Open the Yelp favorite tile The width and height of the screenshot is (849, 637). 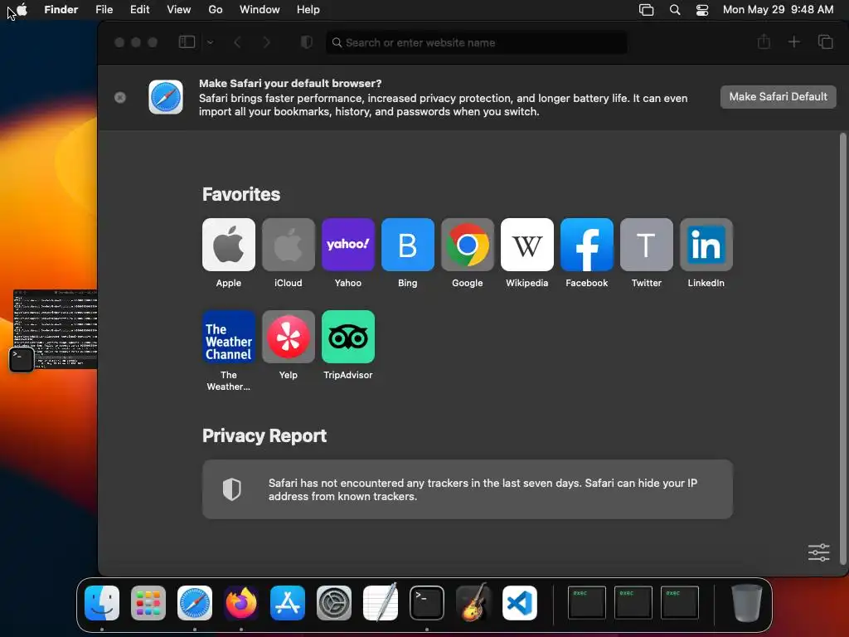(288, 337)
